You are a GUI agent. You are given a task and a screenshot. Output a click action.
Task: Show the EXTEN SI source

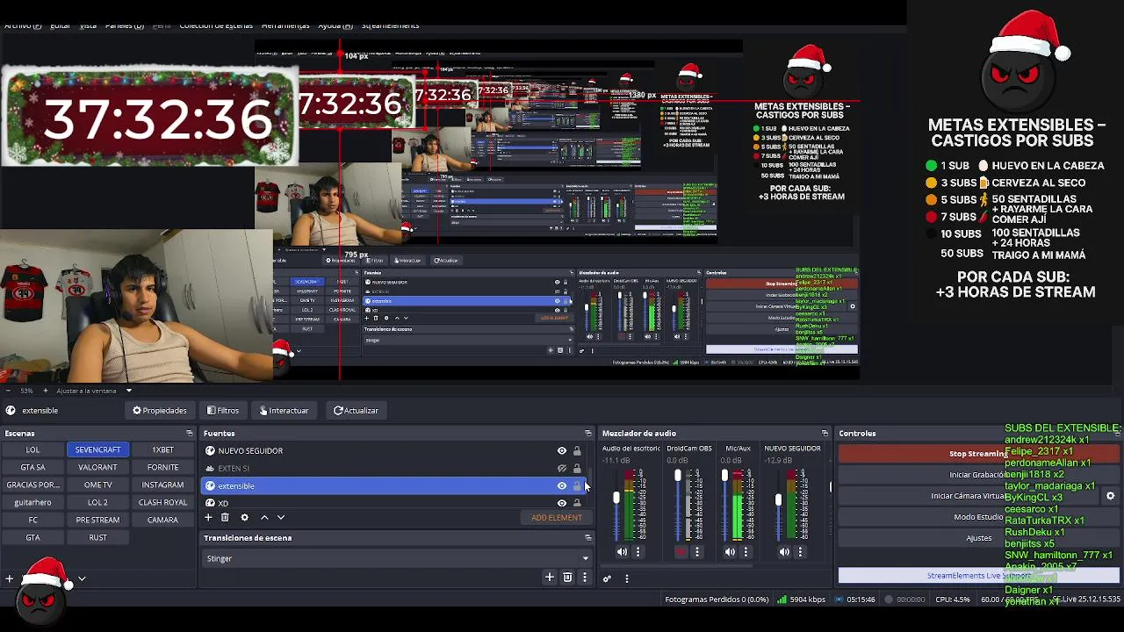562,468
